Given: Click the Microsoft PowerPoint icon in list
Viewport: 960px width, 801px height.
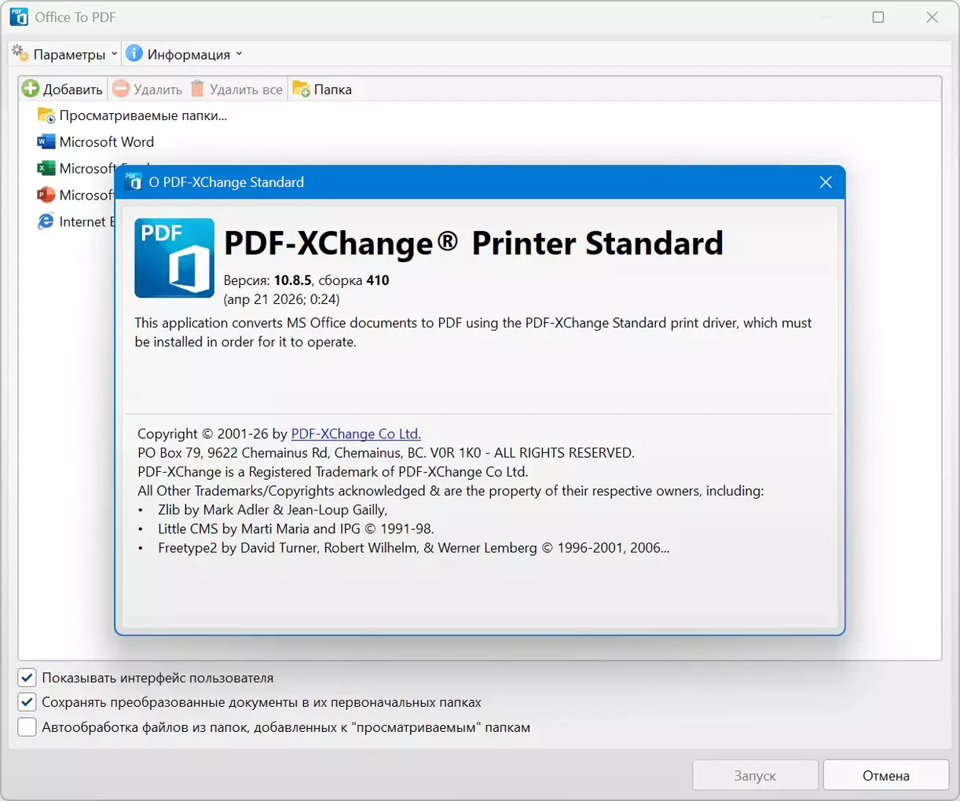Looking at the screenshot, I should [46, 195].
